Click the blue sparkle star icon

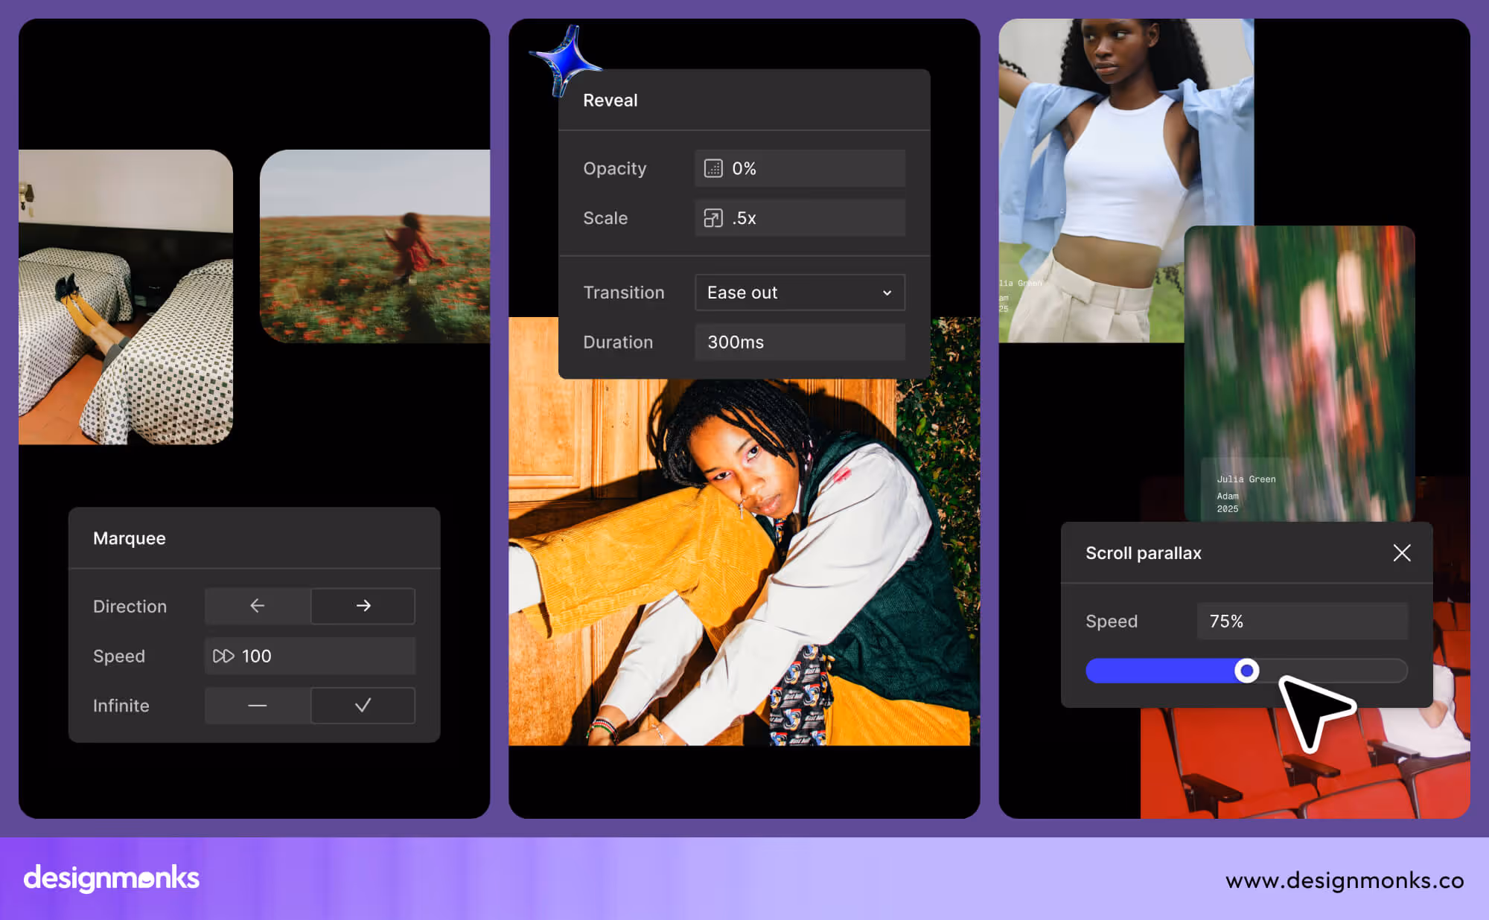pos(566,61)
